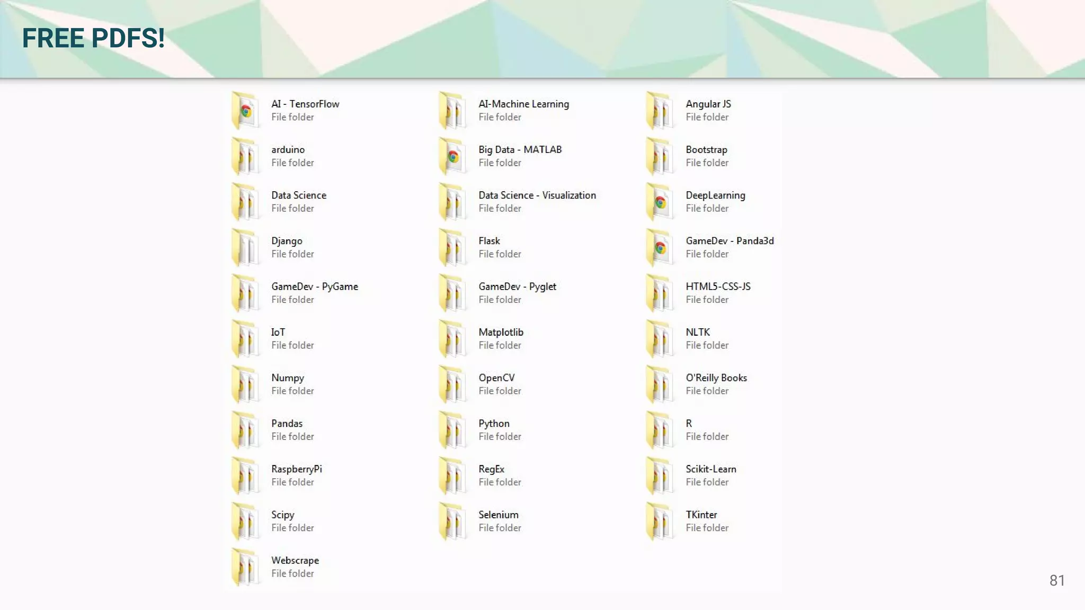
Task: Click the 'GameDev - Pyglet' folder name
Action: 517,286
